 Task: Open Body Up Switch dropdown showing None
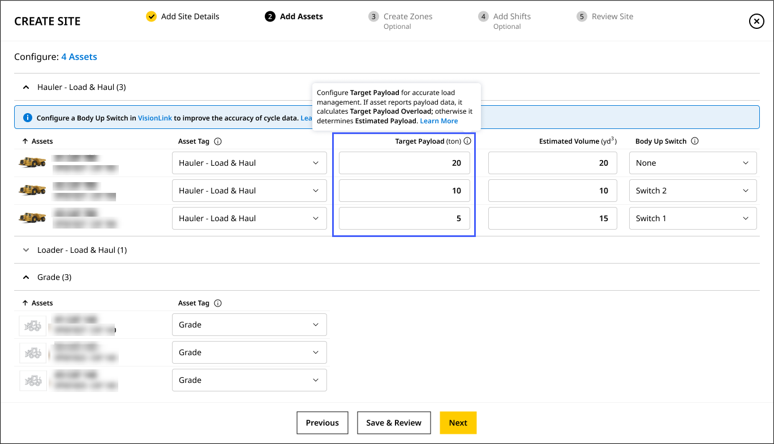693,163
